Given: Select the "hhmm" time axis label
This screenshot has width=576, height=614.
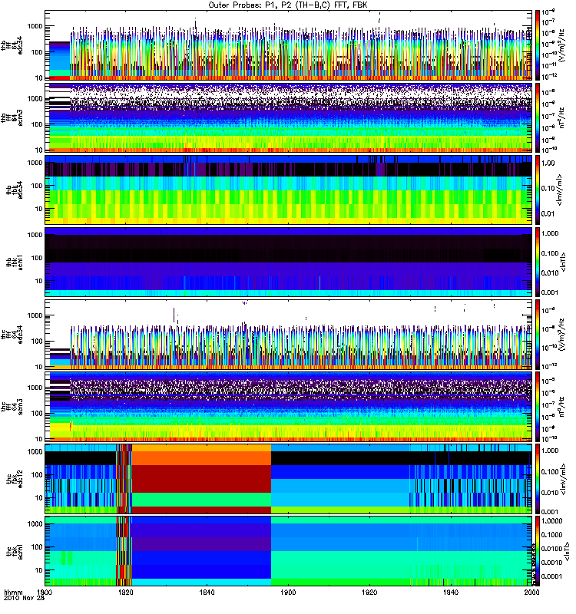Looking at the screenshot, I should tap(13, 592).
